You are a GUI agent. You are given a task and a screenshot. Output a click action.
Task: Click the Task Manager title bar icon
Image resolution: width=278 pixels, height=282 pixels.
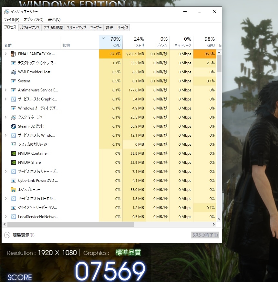point(7,12)
